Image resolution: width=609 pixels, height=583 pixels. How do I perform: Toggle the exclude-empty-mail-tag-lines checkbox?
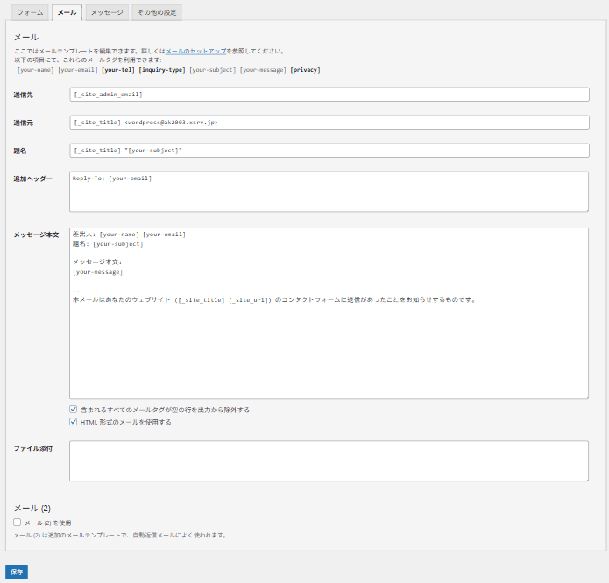[74, 409]
